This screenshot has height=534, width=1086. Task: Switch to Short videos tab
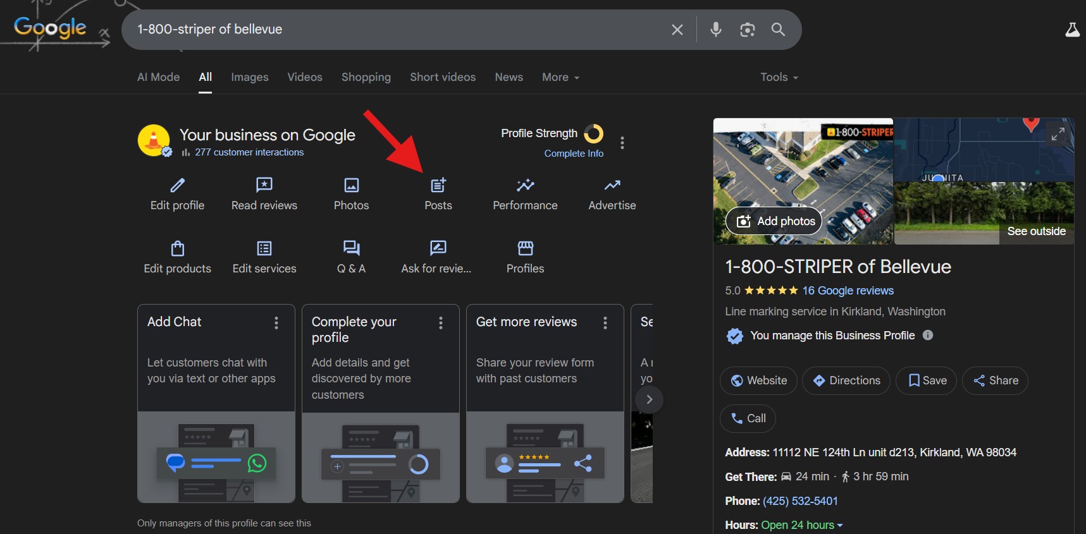443,77
